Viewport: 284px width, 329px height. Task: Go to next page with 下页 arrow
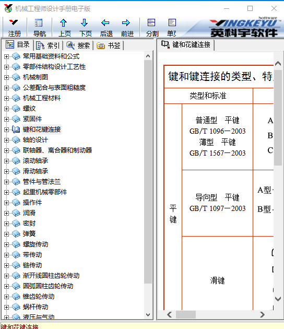point(85,28)
